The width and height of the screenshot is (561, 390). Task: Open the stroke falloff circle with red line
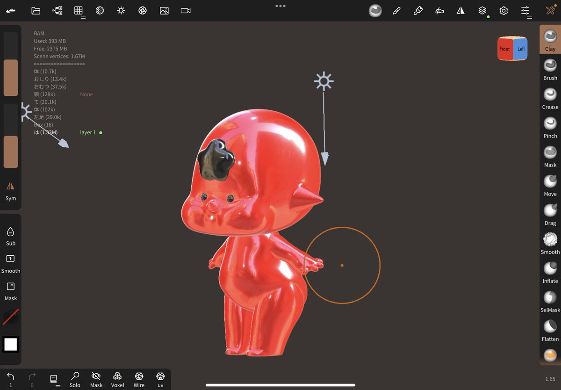pos(10,317)
